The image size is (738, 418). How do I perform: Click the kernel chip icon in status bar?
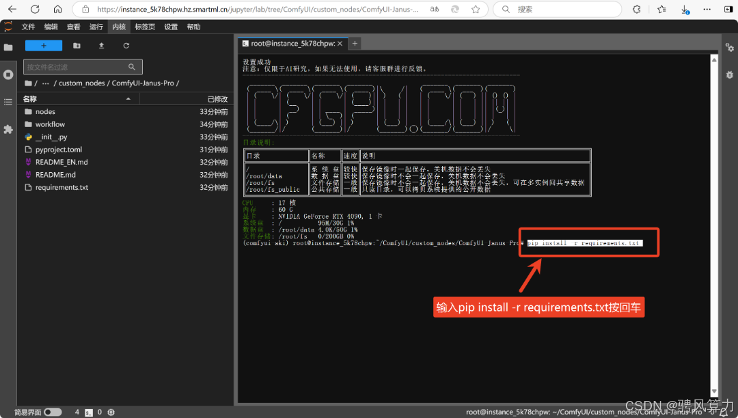[x=111, y=413]
